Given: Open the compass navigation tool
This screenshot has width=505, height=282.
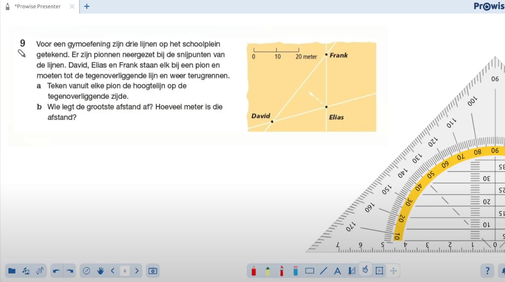Looking at the screenshot, I should pyautogui.click(x=87, y=271).
